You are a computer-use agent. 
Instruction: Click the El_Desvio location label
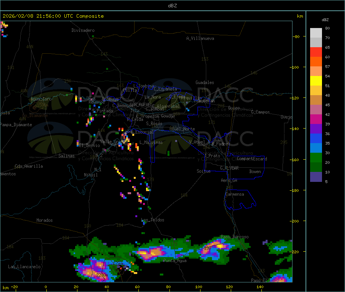pyautogui.click(x=89, y=145)
